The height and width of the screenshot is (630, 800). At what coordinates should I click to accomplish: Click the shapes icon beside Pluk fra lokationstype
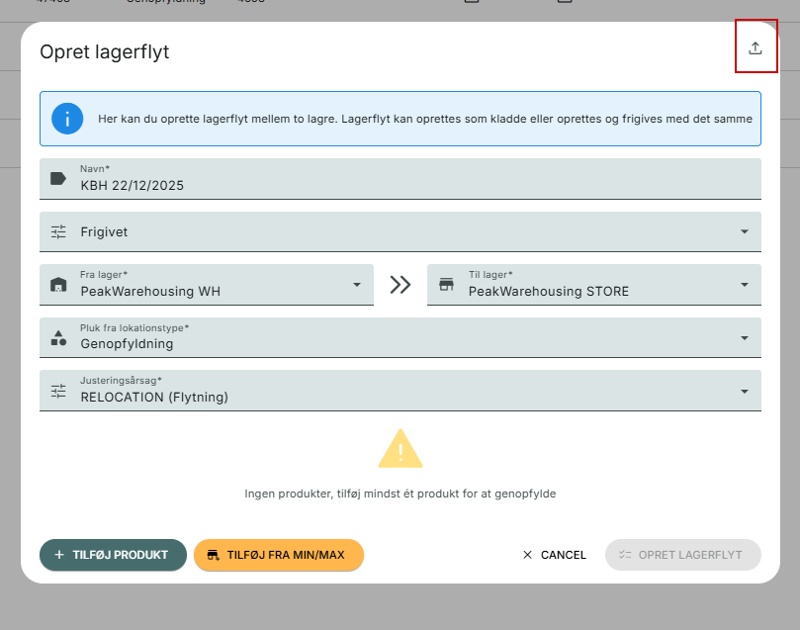(x=58, y=337)
